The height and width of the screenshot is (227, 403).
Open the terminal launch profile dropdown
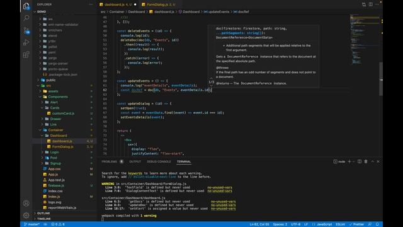(354, 161)
